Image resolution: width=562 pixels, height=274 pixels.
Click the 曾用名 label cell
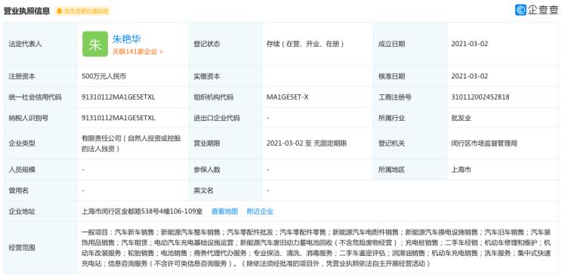tap(40, 190)
